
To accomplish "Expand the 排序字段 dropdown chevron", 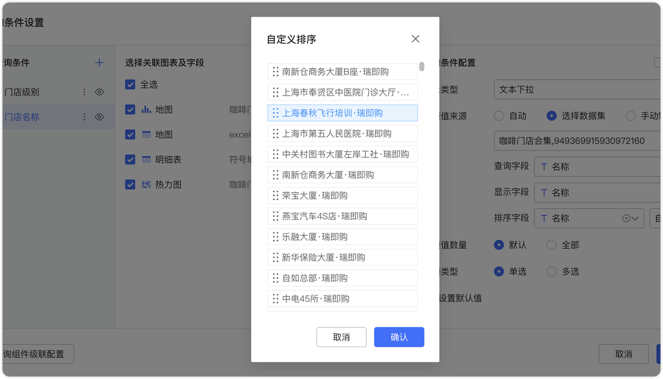I will [x=634, y=218].
